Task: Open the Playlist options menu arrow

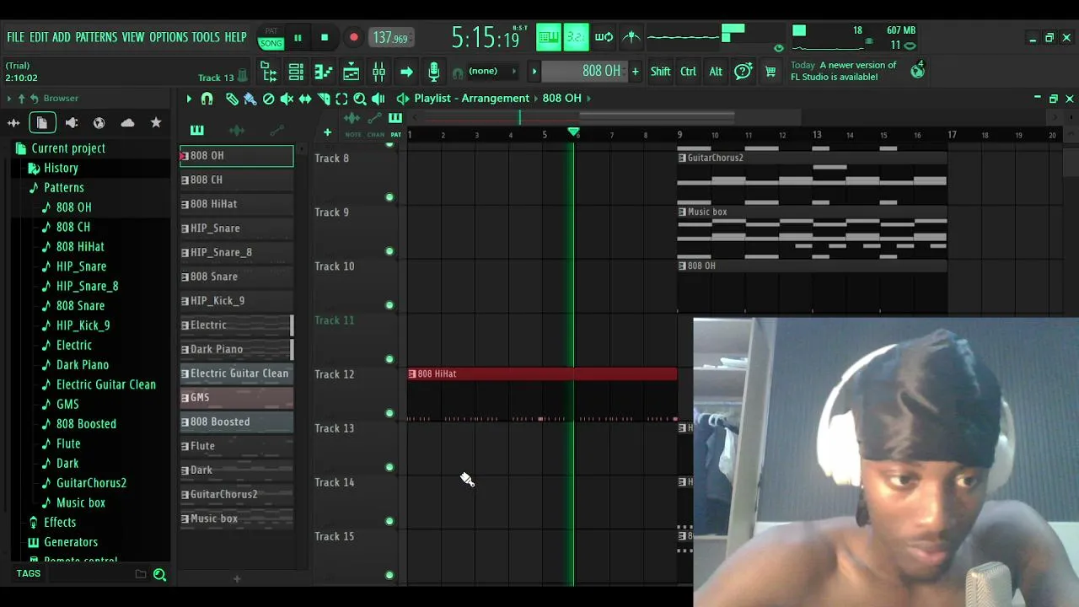Action: coord(189,99)
